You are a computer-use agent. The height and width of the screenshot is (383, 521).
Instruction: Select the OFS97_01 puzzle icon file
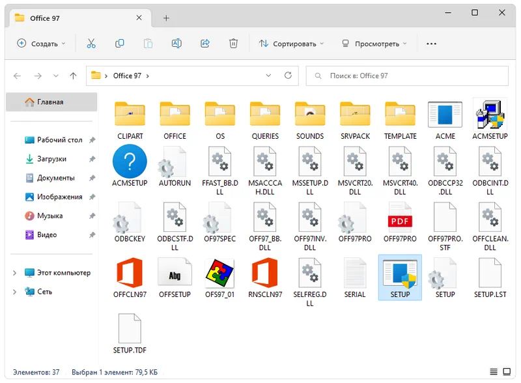click(x=220, y=278)
